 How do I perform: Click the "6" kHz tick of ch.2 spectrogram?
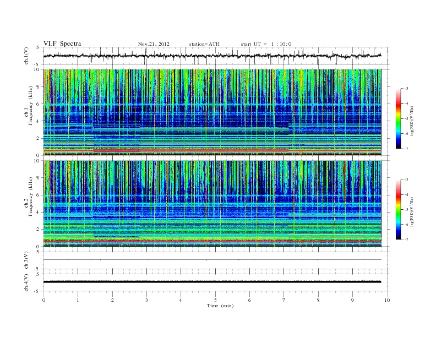pyautogui.click(x=38, y=195)
